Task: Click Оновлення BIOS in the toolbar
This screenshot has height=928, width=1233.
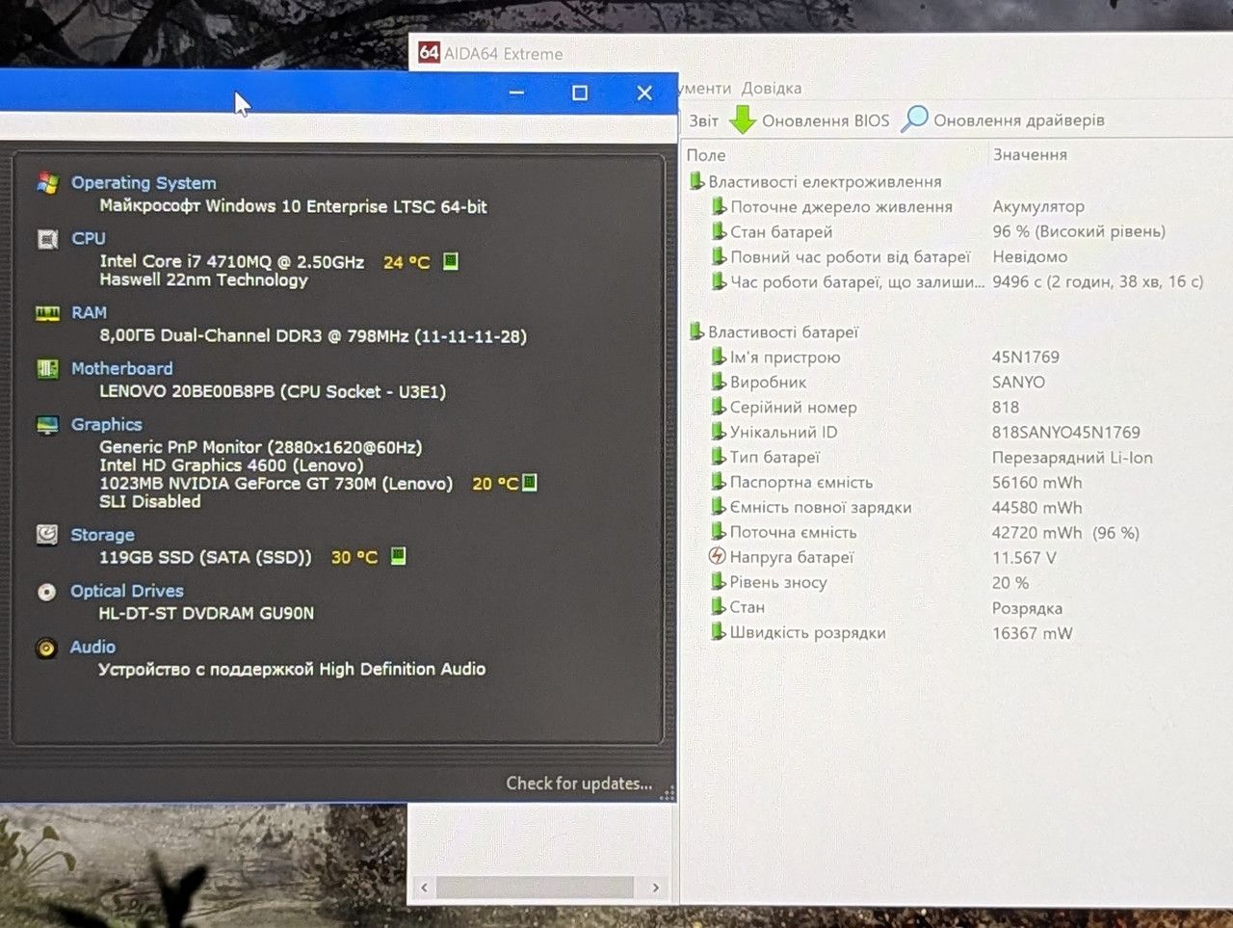Action: pyautogui.click(x=826, y=120)
